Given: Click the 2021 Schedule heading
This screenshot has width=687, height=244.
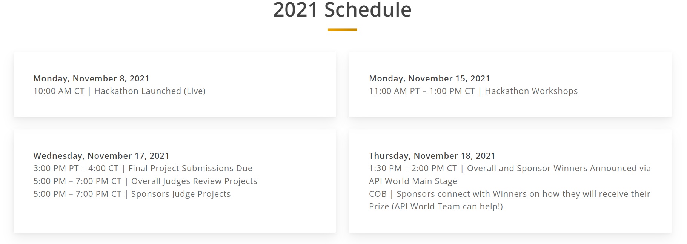Looking at the screenshot, I should click(342, 9).
